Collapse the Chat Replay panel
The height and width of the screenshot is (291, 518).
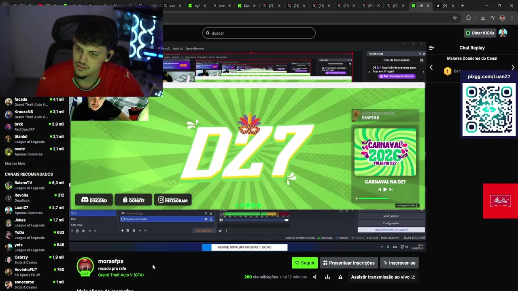click(431, 48)
